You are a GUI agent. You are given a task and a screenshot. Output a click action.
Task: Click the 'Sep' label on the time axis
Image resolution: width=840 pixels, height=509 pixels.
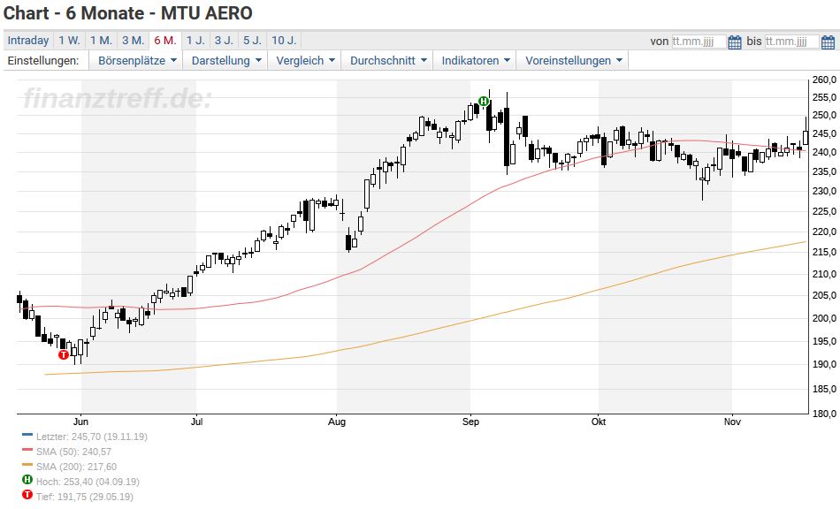(x=470, y=422)
